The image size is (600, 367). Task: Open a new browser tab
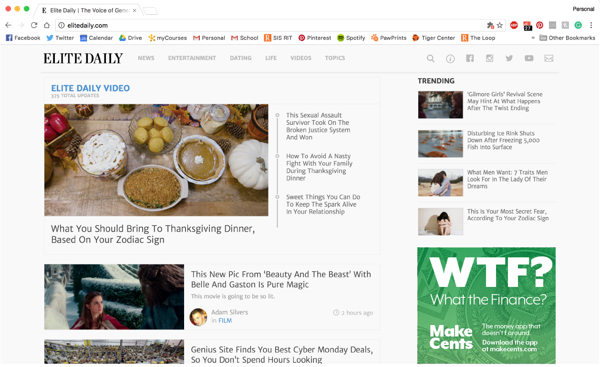point(150,10)
